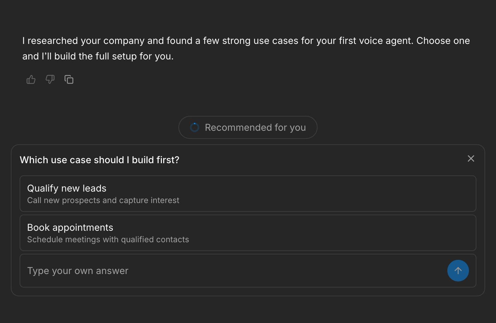
Task: Click the Schedule meetings with qualified contacts text
Action: tap(108, 240)
